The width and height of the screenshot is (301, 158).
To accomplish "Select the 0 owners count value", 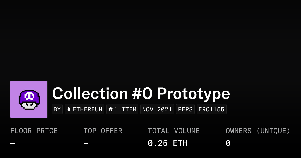I will (x=227, y=143).
